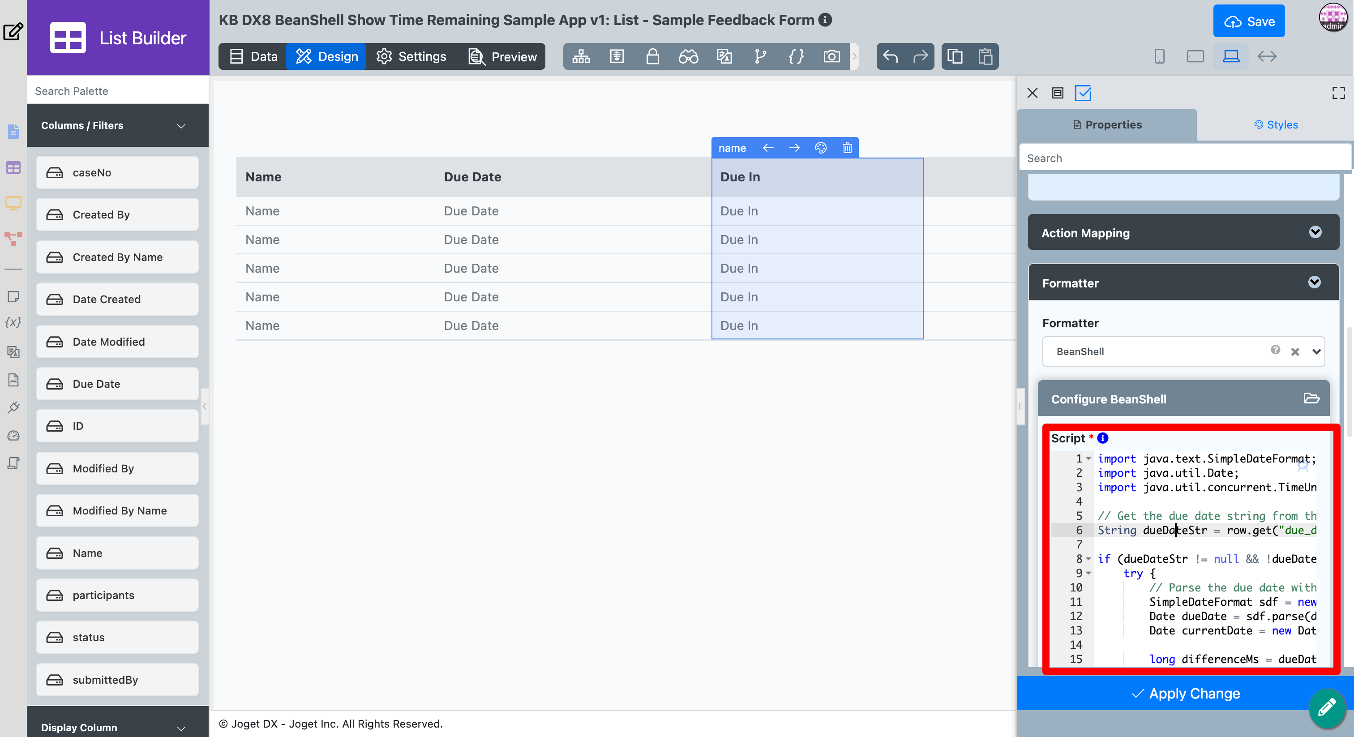Collapse the Action Mapping section

[x=1315, y=232]
